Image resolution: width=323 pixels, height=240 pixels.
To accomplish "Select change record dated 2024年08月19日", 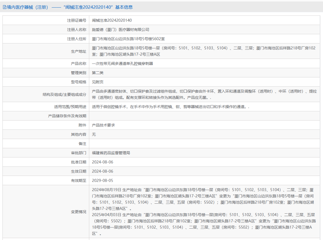I will [203, 199].
